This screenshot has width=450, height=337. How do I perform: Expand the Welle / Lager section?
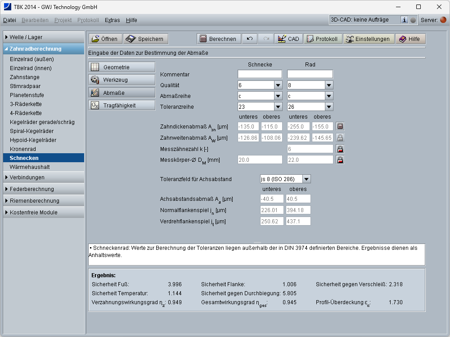click(x=44, y=37)
